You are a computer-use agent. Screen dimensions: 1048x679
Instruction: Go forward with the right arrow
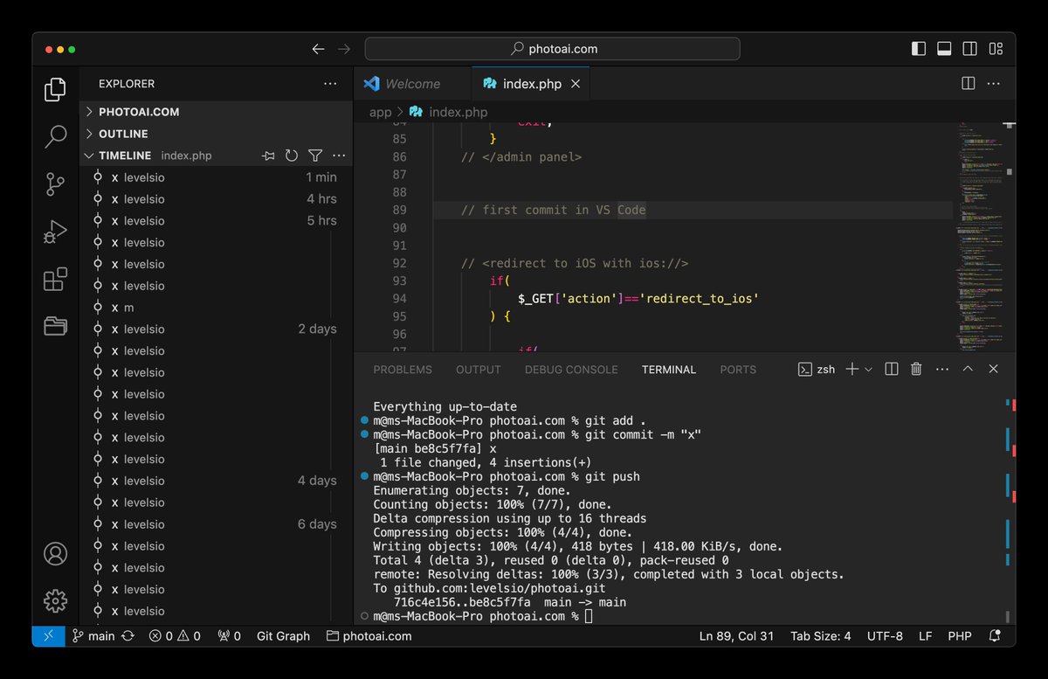(344, 49)
